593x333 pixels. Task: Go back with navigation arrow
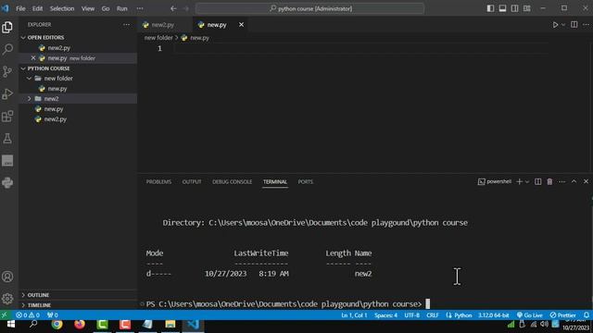[x=173, y=8]
